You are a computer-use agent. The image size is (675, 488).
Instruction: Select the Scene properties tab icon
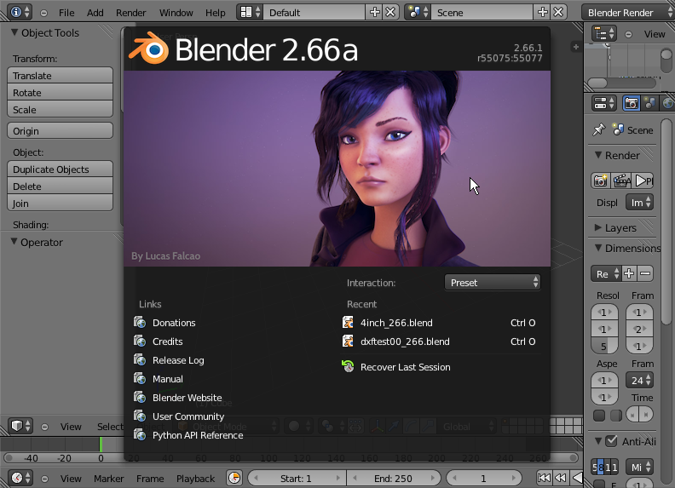click(x=649, y=103)
